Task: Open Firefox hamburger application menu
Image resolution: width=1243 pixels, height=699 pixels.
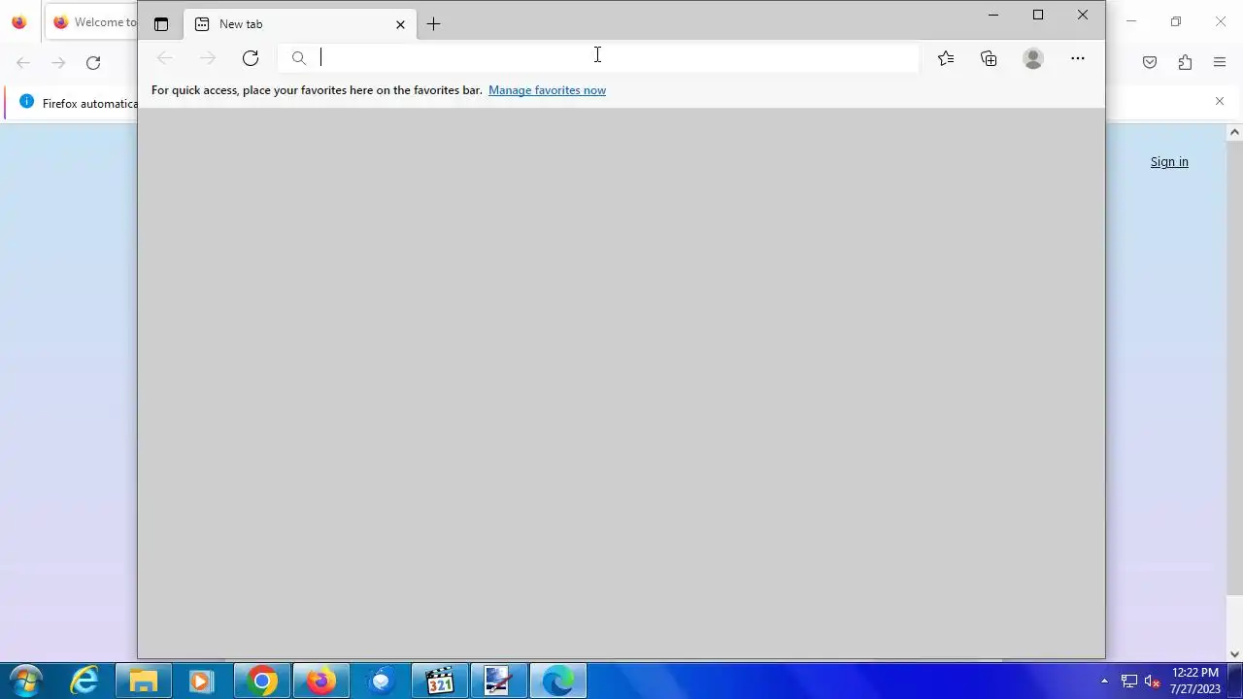Action: 1220,63
